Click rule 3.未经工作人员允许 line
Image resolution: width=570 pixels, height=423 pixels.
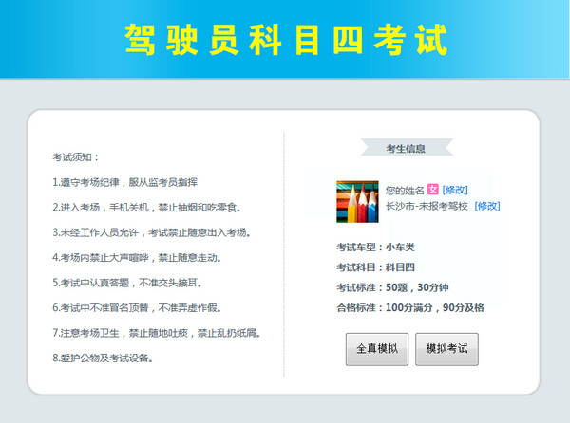click(152, 232)
